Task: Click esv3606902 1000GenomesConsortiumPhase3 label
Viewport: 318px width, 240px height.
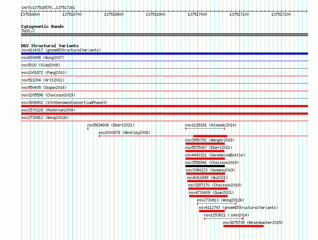Action: click(x=64, y=102)
